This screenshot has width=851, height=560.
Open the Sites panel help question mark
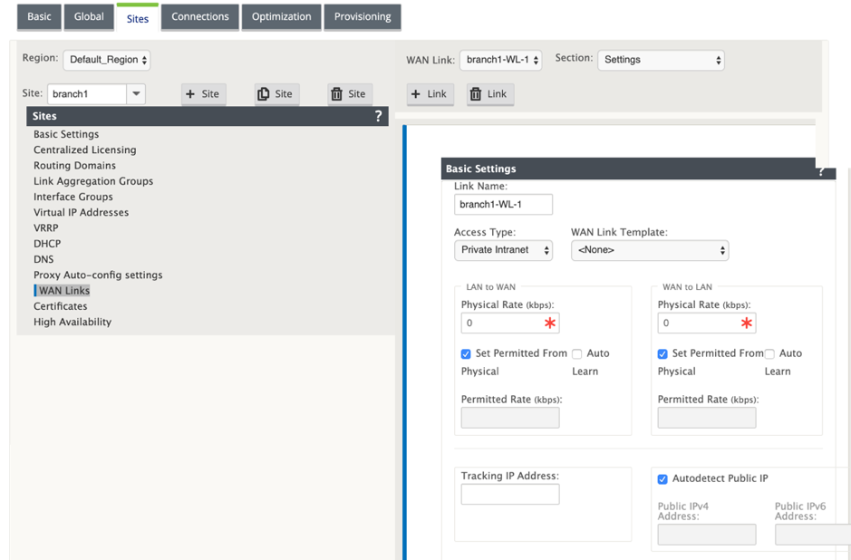[378, 116]
